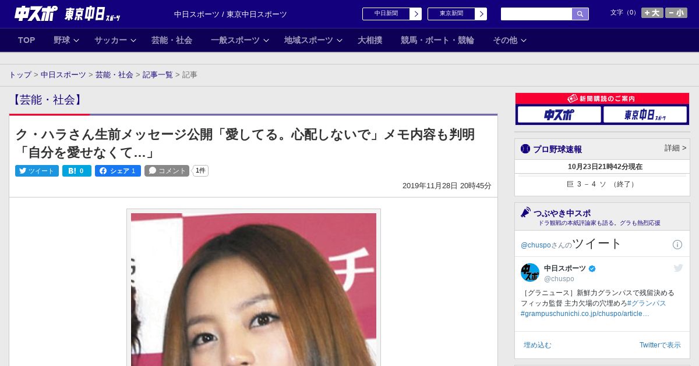Click the Hatena bookmark B! button
Image resolution: width=699 pixels, height=366 pixels.
point(77,171)
